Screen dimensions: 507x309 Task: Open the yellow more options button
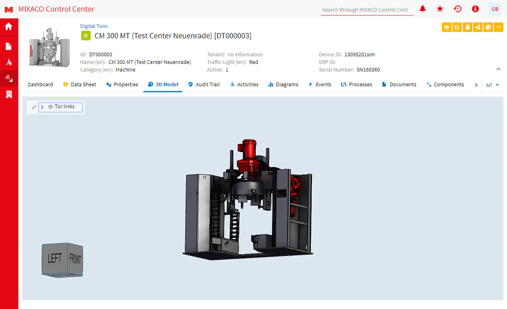click(x=498, y=27)
